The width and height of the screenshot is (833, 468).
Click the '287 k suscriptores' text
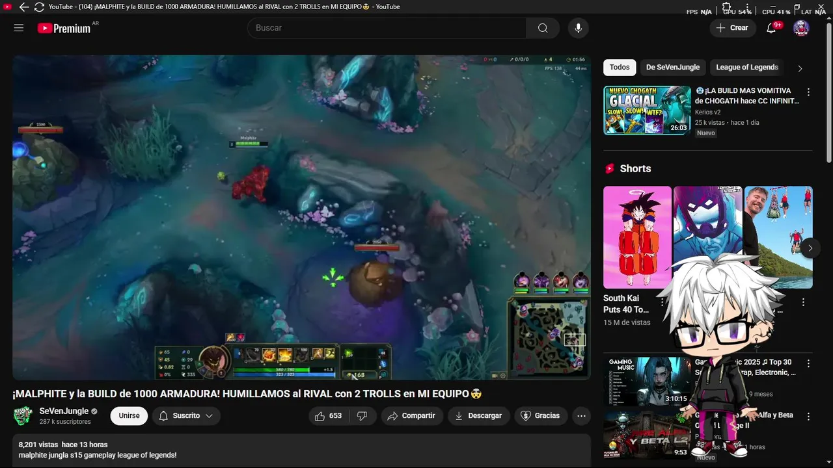click(65, 422)
